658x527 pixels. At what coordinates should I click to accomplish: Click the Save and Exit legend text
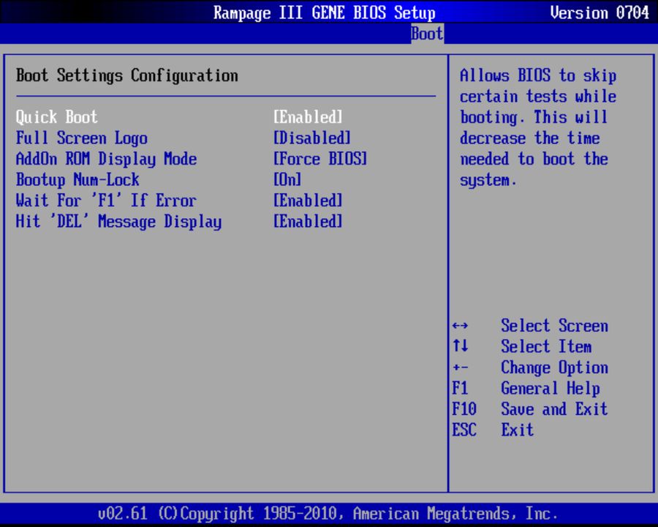554,409
